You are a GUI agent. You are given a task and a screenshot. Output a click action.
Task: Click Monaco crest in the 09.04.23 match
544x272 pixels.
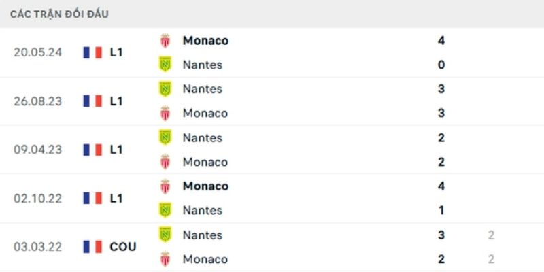165,162
